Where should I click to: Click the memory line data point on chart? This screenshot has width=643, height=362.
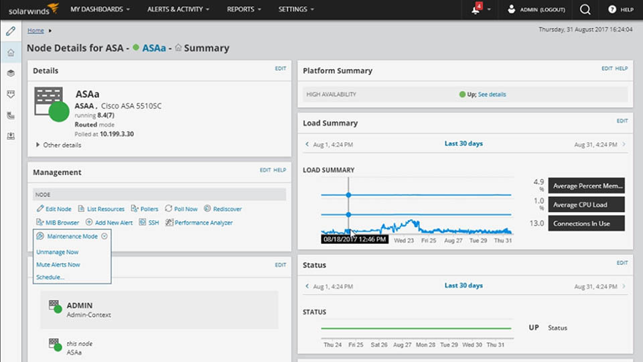348,195
